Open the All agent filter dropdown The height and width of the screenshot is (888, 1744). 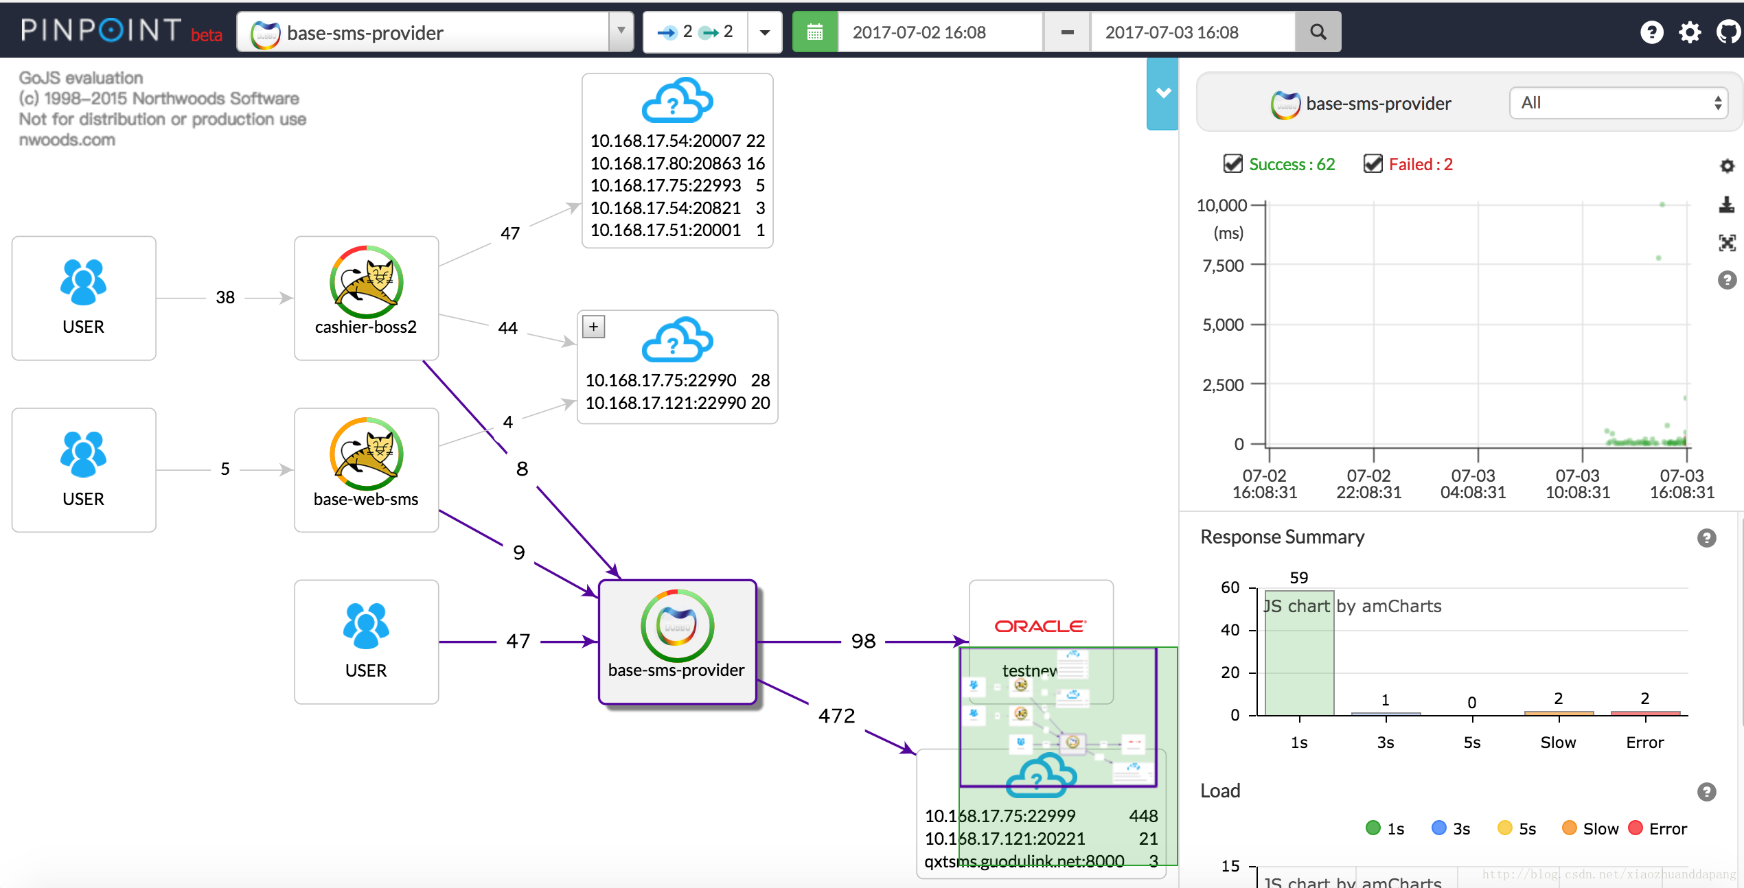point(1618,103)
